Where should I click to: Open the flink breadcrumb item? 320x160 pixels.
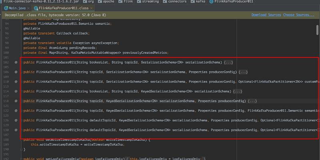[128, 2]
